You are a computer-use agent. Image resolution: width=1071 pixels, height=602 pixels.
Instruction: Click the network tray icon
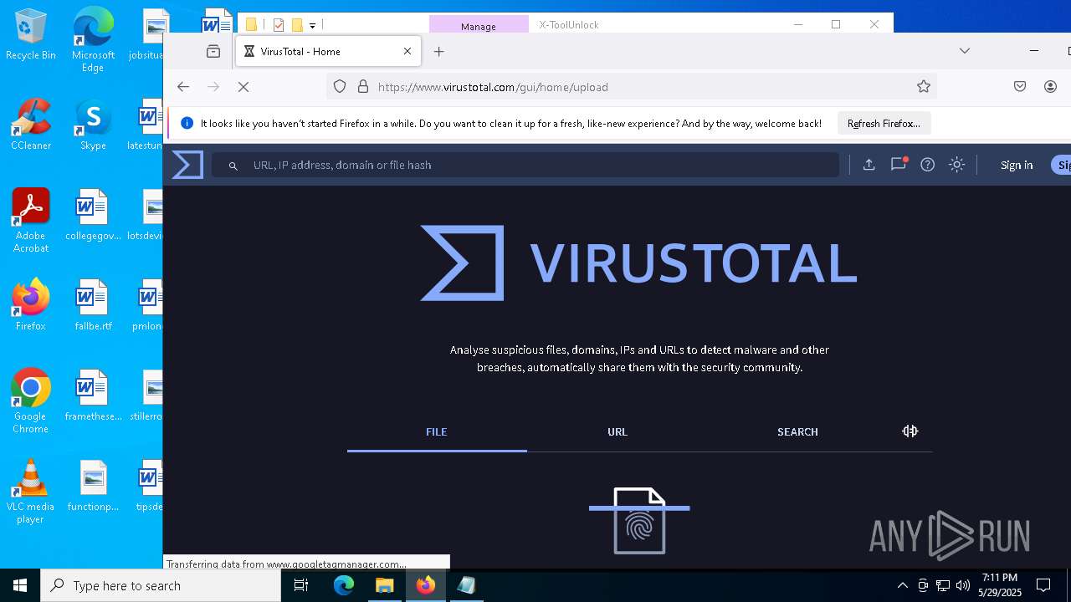(x=942, y=585)
